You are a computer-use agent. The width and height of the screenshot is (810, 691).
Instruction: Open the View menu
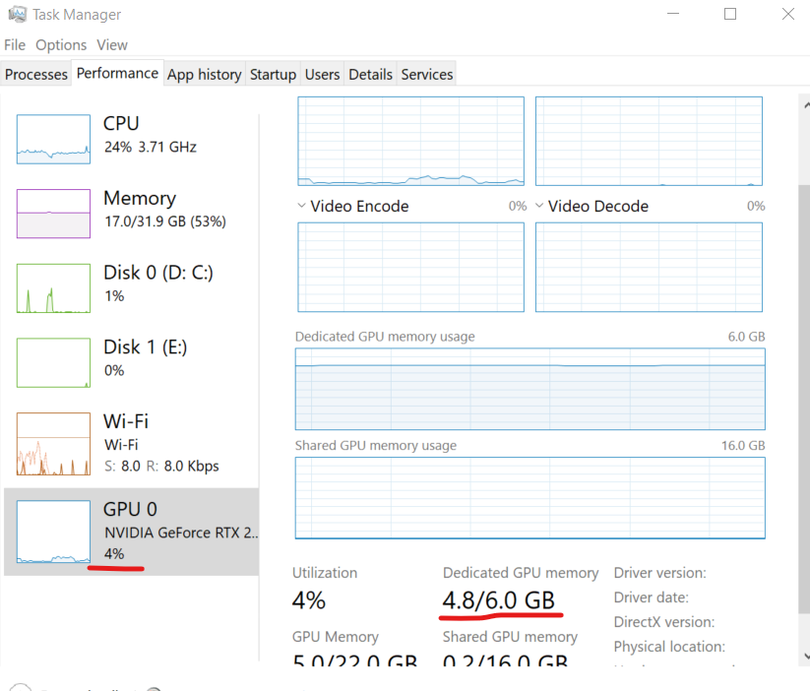point(111,44)
